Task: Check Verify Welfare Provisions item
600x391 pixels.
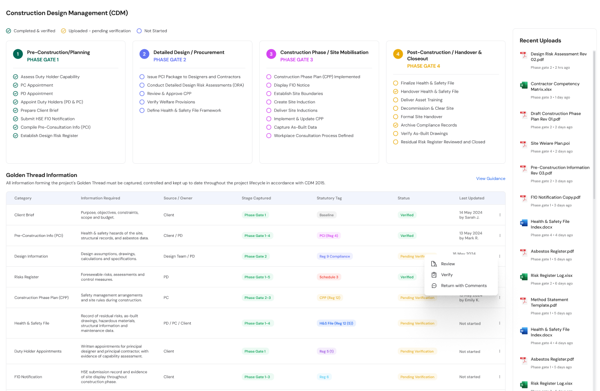Action: point(142,102)
